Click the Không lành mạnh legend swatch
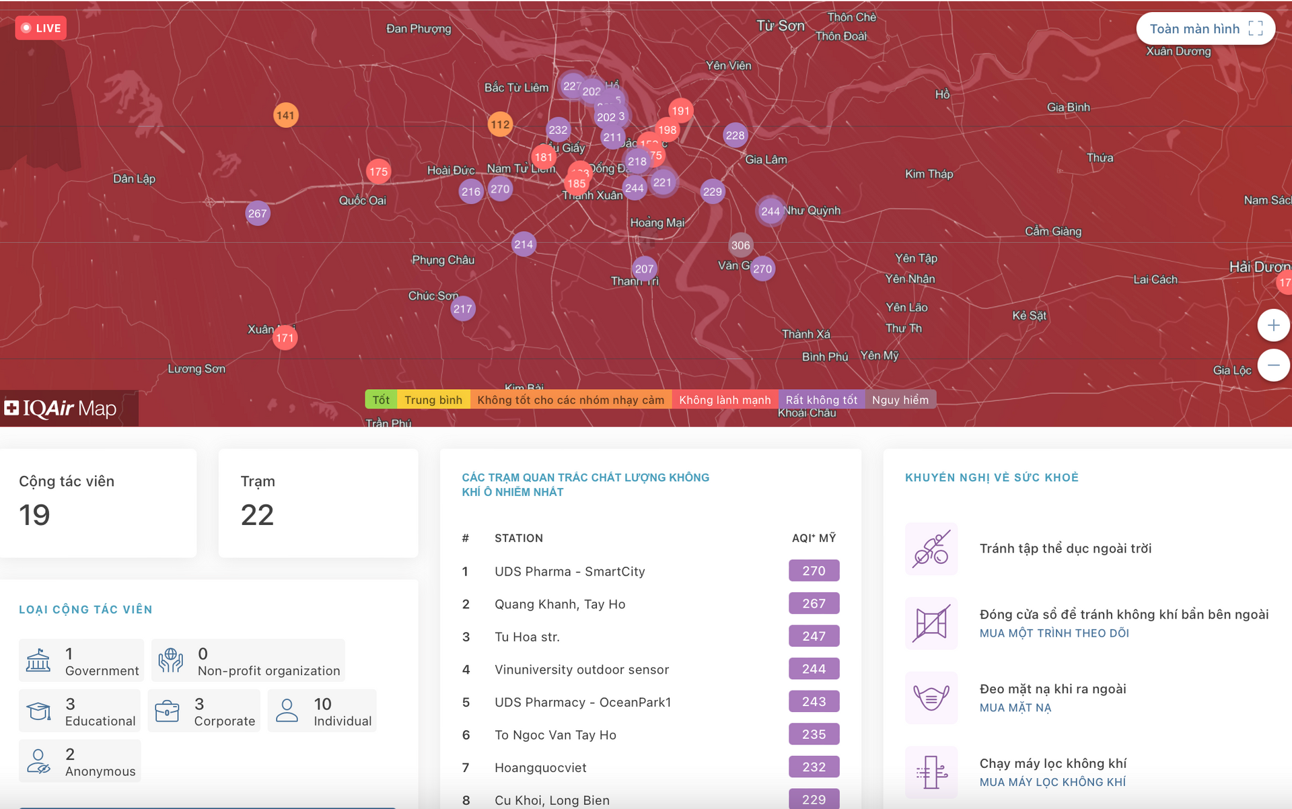Screen dimensions: 1292x809 pyautogui.click(x=725, y=400)
